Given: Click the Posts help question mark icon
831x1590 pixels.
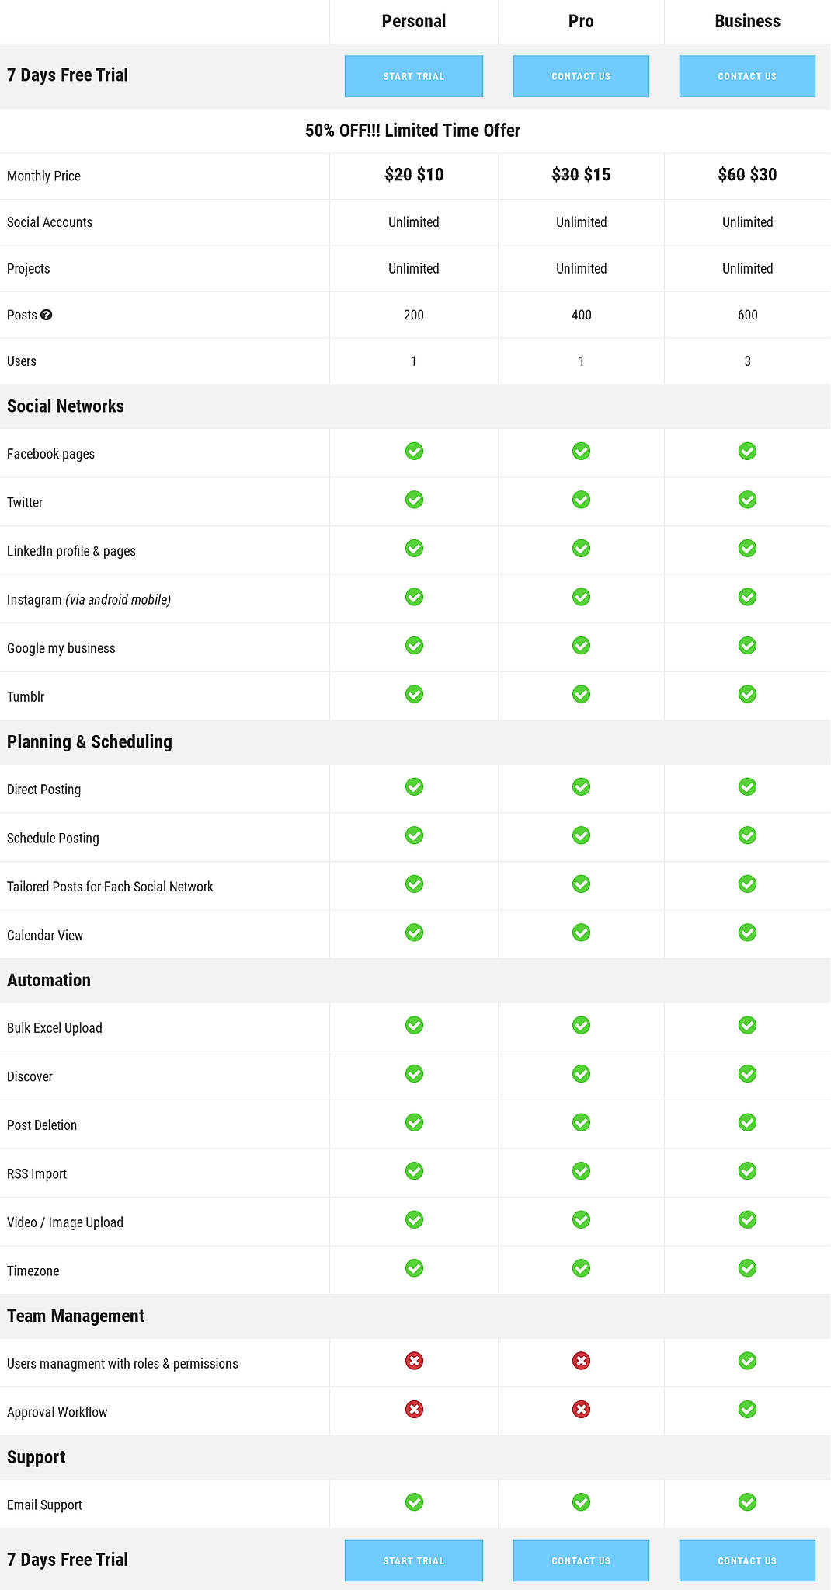Looking at the screenshot, I should [47, 315].
